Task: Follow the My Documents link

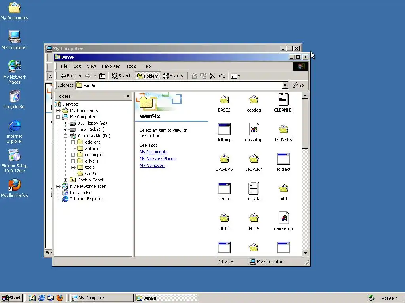Action: pyautogui.click(x=153, y=152)
